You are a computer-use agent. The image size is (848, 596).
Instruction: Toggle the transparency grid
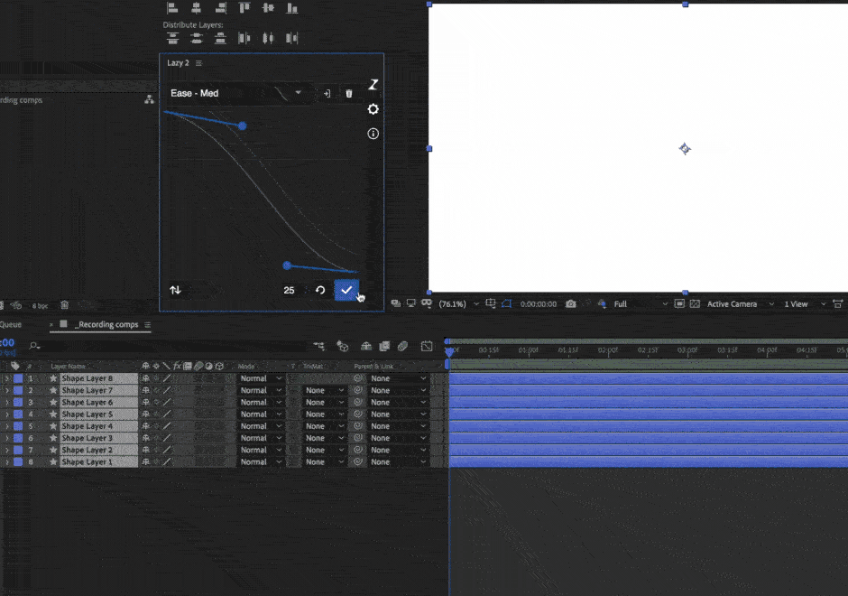[x=695, y=303]
